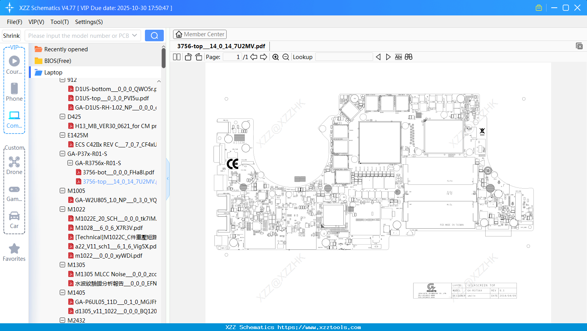This screenshot has width=587, height=331.
Task: Open M1305 MLCC Noise file
Action: (x=112, y=274)
